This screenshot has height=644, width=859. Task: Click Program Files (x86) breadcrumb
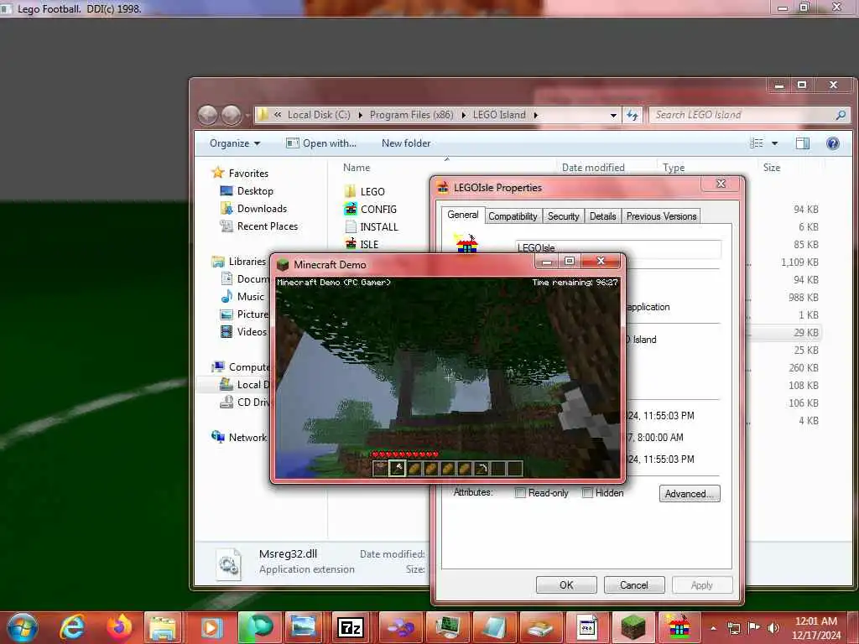tap(411, 115)
